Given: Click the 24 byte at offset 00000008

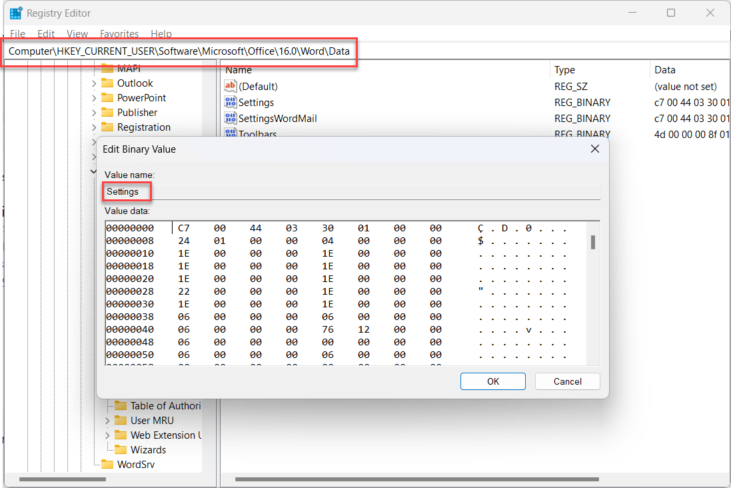Looking at the screenshot, I should tap(184, 241).
